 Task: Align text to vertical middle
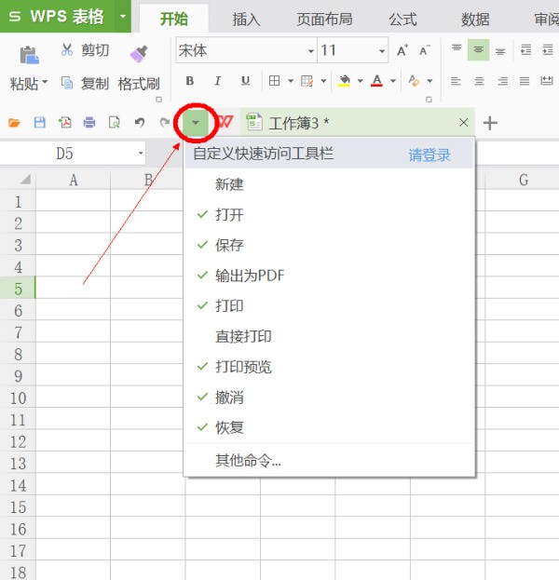click(478, 49)
